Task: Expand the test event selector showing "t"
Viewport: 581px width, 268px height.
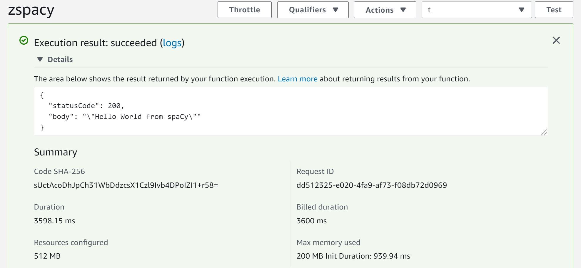Action: (476, 10)
